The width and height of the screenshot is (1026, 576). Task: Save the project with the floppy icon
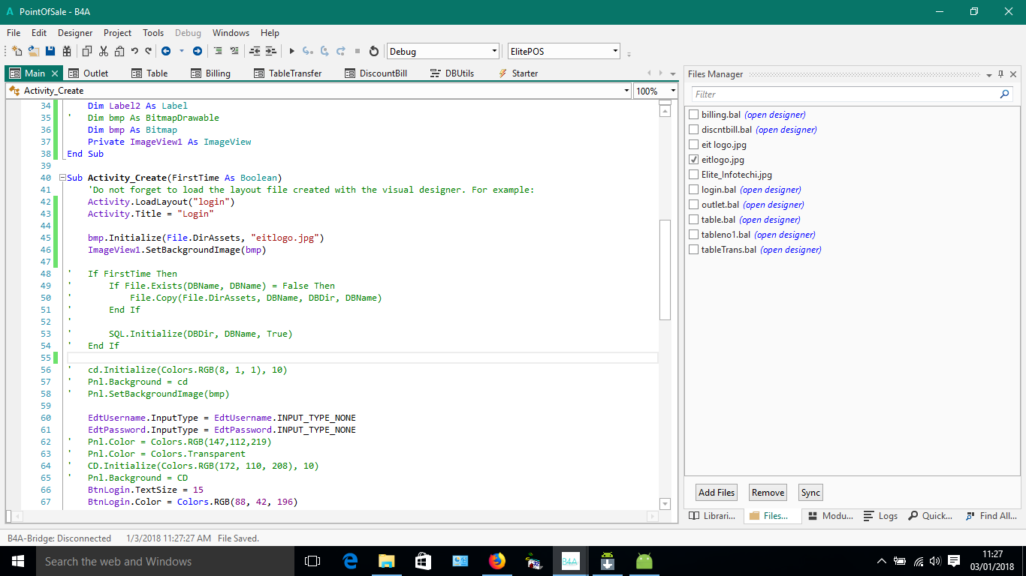pos(50,51)
